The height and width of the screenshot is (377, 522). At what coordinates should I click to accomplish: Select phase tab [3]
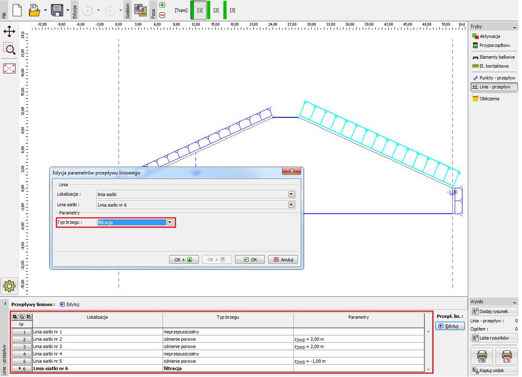[232, 10]
